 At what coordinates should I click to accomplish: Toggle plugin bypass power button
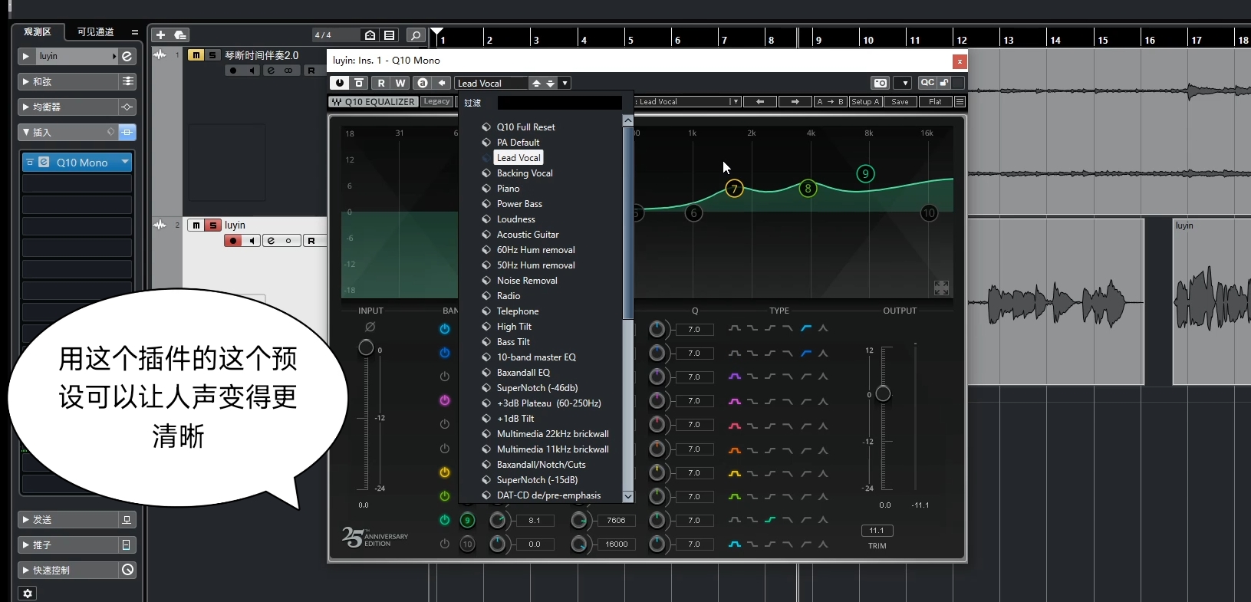click(x=340, y=83)
